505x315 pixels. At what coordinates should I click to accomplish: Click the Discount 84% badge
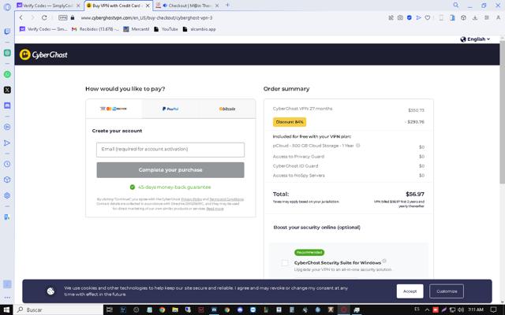pyautogui.click(x=290, y=122)
